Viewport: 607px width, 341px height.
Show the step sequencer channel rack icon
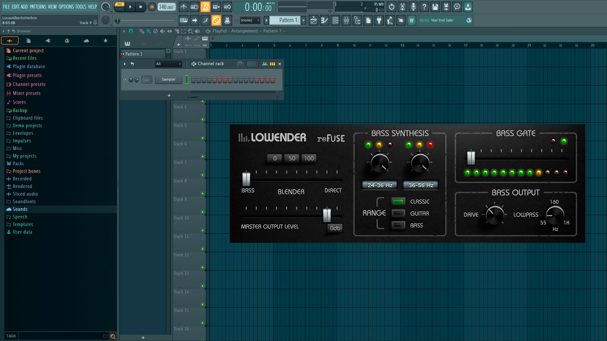point(335,20)
